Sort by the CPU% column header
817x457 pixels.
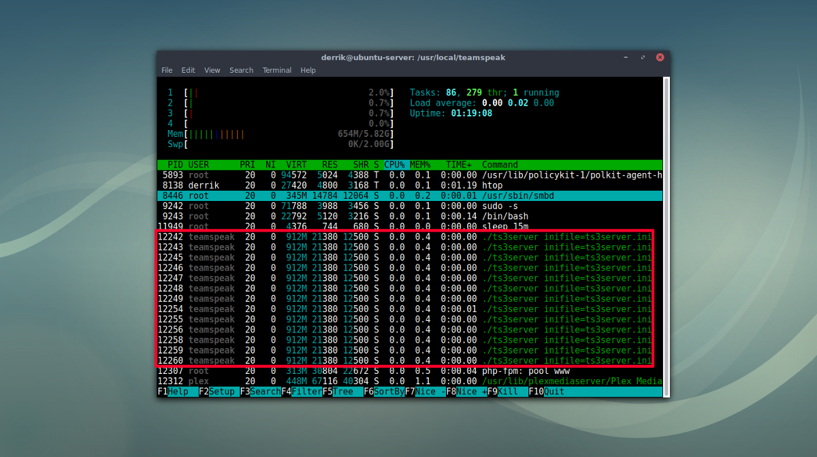(x=395, y=165)
